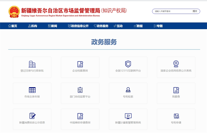Select 政务服务 in navigation bar
207x133 pixels.
click(101, 26)
